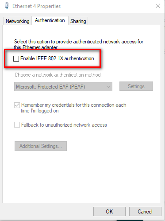
Task: Tick the Enable IEEE 802.1X authentication checkbox
Action: tap(16, 58)
